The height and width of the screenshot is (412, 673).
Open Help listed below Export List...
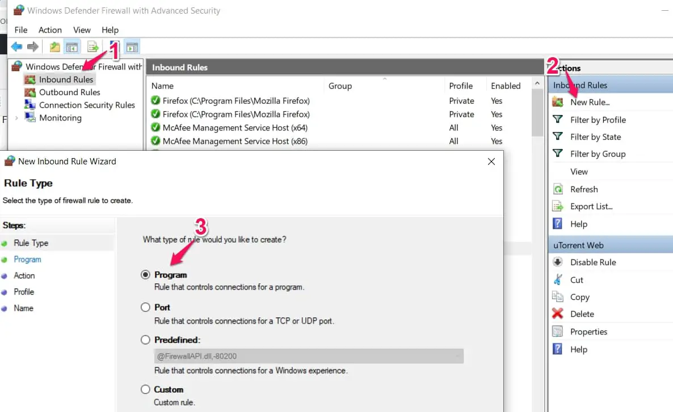(579, 224)
